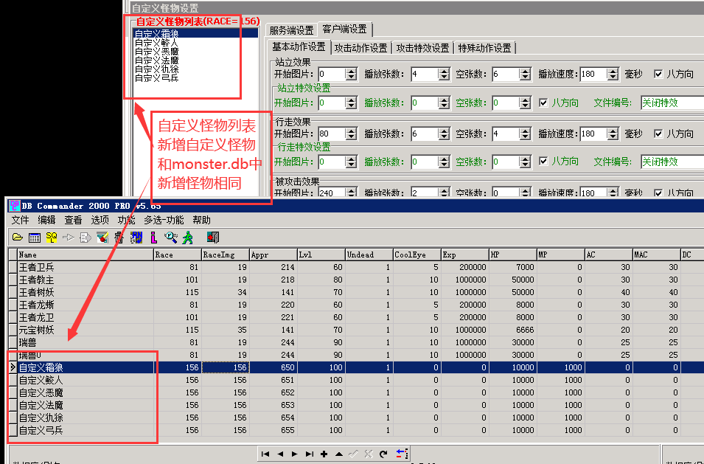Toggle 八方向 checkbox for 站立特效设置

point(543,103)
